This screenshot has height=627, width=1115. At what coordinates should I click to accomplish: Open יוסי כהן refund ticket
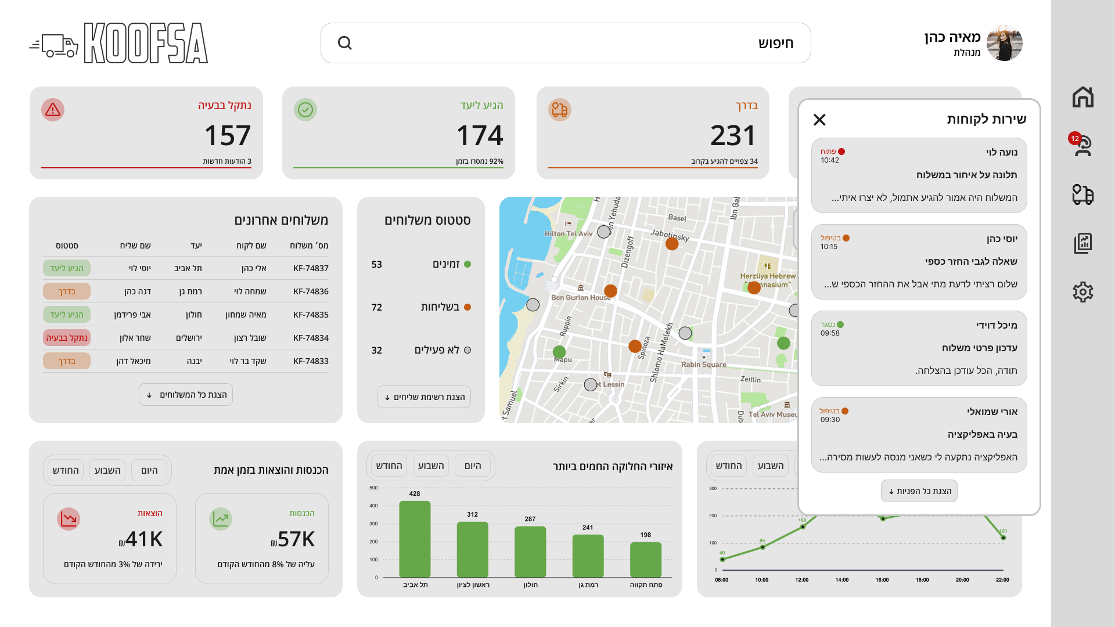point(919,262)
